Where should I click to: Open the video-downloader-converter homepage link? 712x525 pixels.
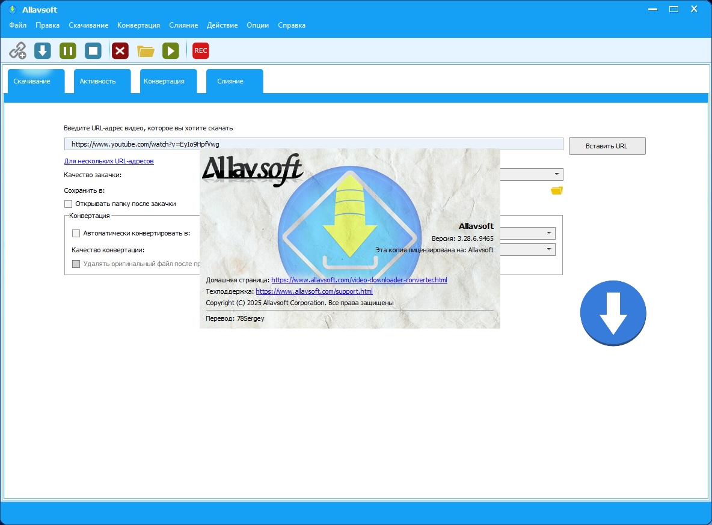click(x=359, y=280)
